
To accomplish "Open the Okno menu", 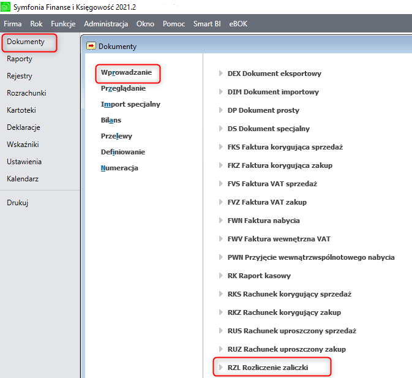I will tap(145, 24).
